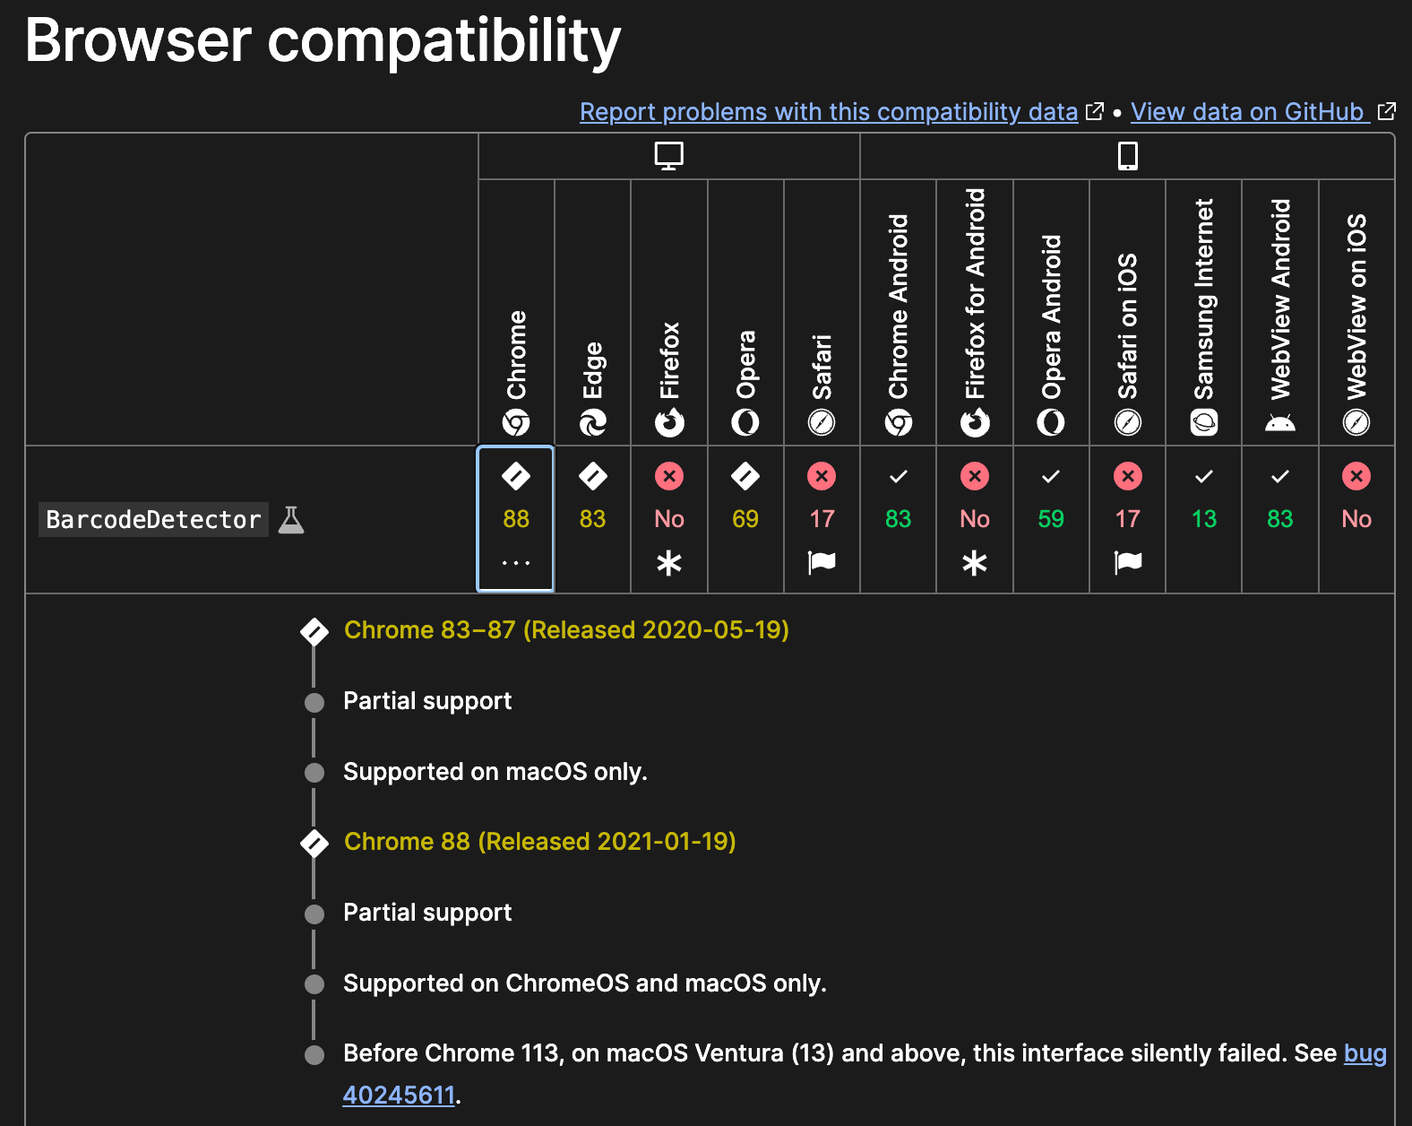This screenshot has width=1412, height=1126.
Task: Expand the Samsung Internet 13 cell
Action: click(x=1204, y=519)
